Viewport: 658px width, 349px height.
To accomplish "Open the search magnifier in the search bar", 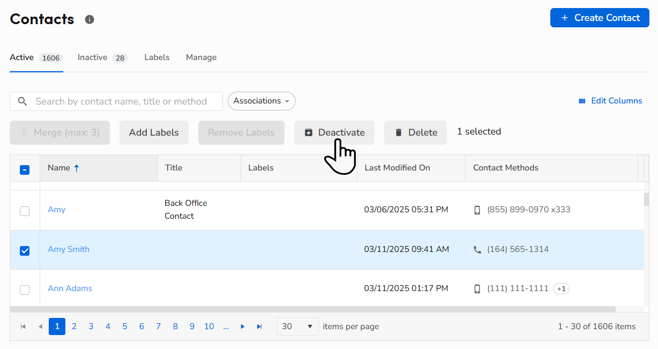I will point(22,101).
